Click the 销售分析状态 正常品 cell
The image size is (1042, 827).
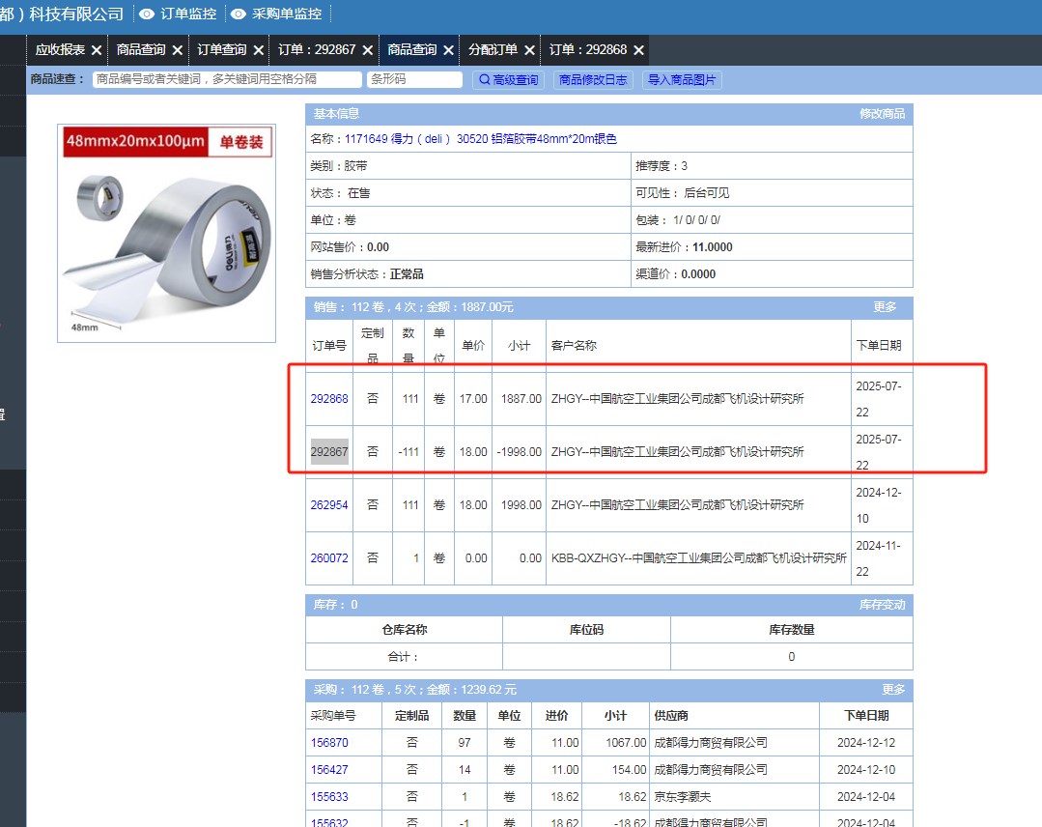(467, 273)
